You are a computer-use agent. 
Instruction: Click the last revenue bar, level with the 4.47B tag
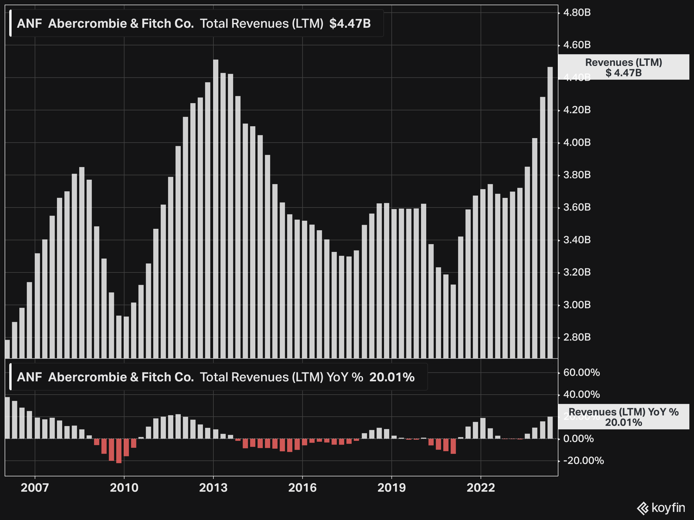point(550,213)
